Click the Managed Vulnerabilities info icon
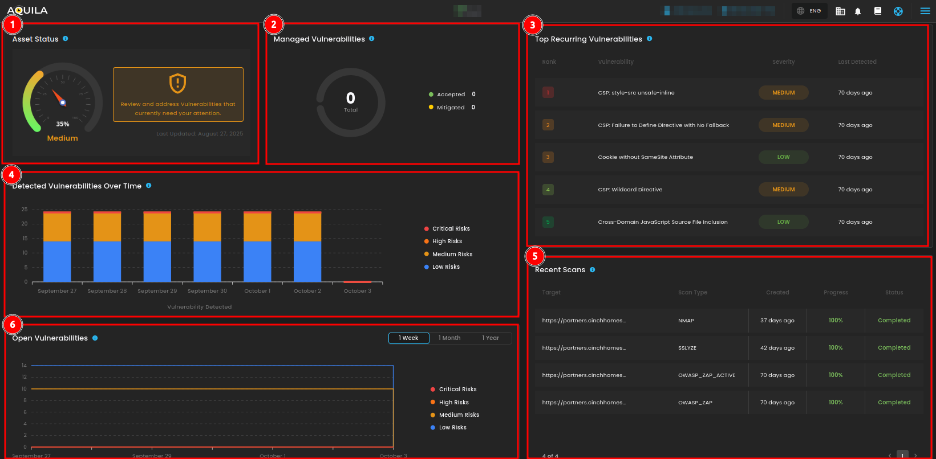Viewport: 936px width, 459px height. click(x=372, y=39)
